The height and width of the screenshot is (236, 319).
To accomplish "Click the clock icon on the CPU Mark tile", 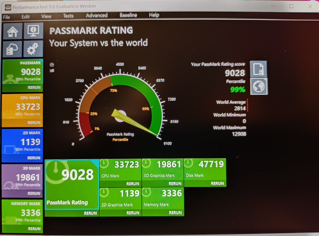I will [104, 164].
